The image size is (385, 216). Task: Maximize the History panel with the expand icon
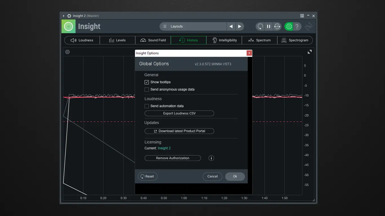(310, 52)
